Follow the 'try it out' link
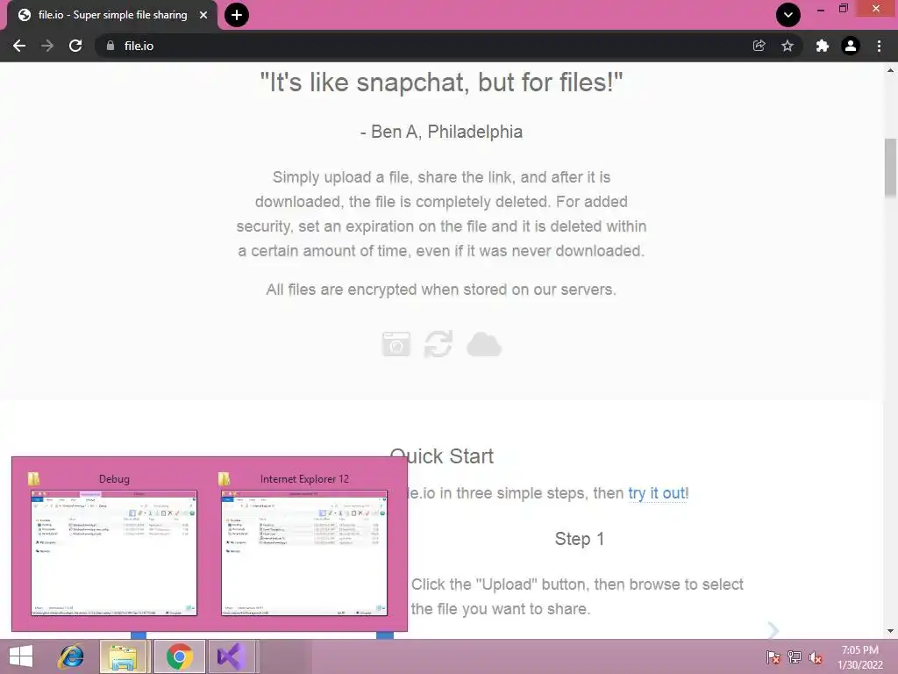This screenshot has width=898, height=674. 657,493
